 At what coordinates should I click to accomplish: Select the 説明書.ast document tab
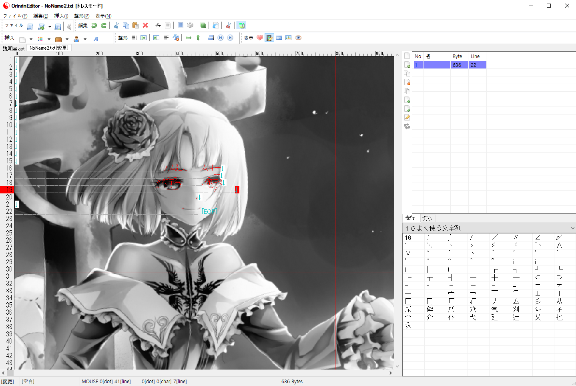coord(14,48)
